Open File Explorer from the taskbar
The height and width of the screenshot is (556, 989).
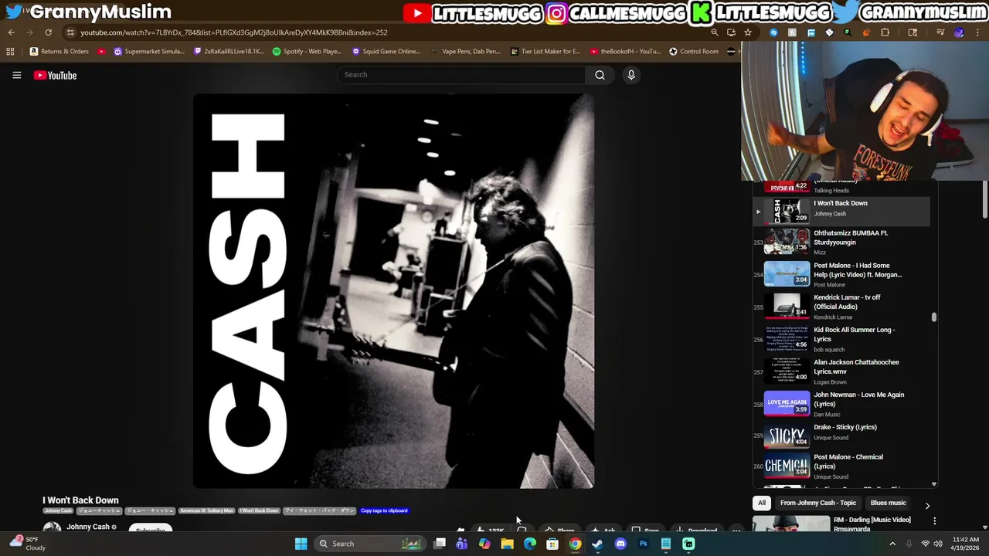coord(507,544)
